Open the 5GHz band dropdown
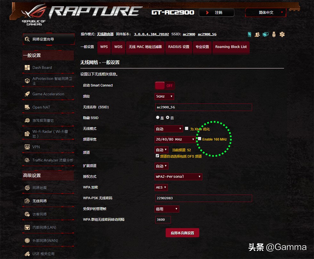This screenshot has width=314, height=259. tap(164, 96)
